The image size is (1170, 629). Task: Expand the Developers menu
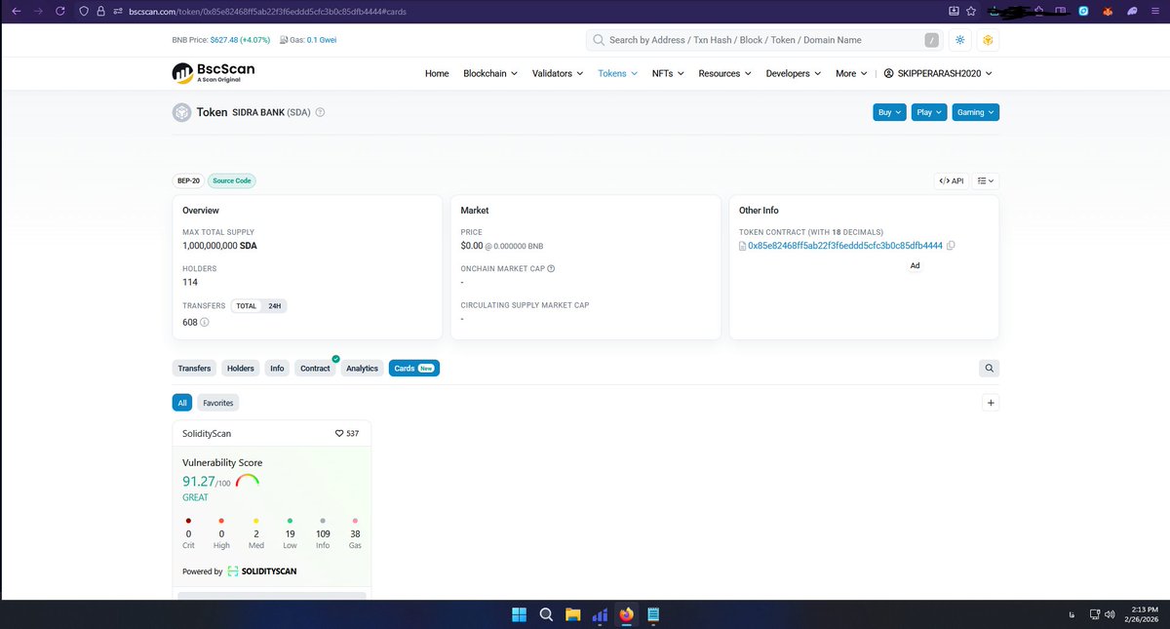click(x=794, y=73)
